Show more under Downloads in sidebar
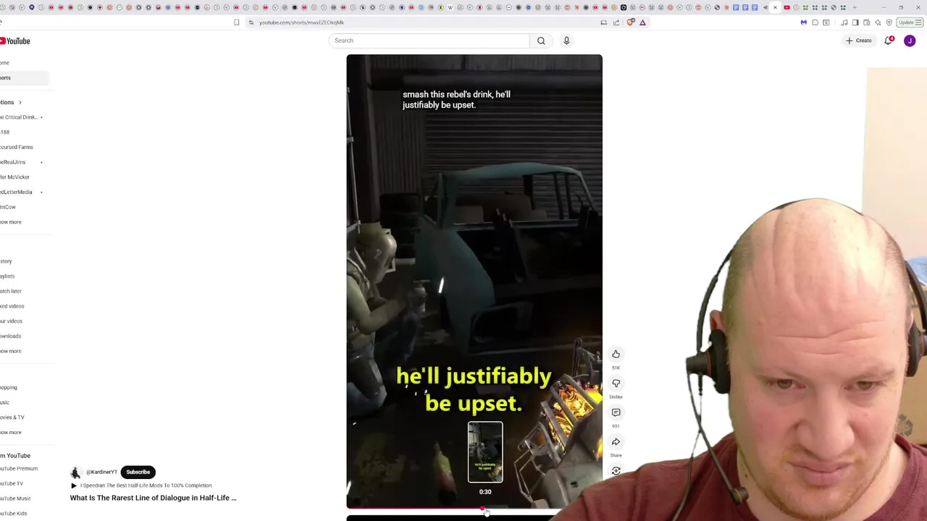Image resolution: width=927 pixels, height=521 pixels. coord(11,351)
